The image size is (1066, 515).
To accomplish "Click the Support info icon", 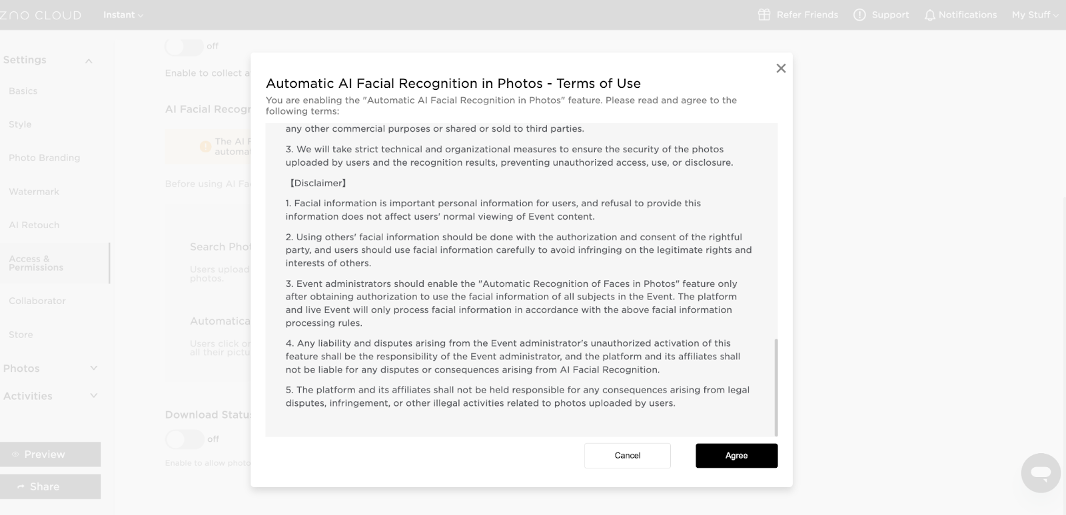I will [x=859, y=15].
